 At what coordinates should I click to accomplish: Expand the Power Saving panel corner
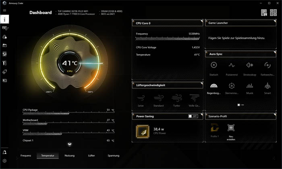click(x=201, y=114)
